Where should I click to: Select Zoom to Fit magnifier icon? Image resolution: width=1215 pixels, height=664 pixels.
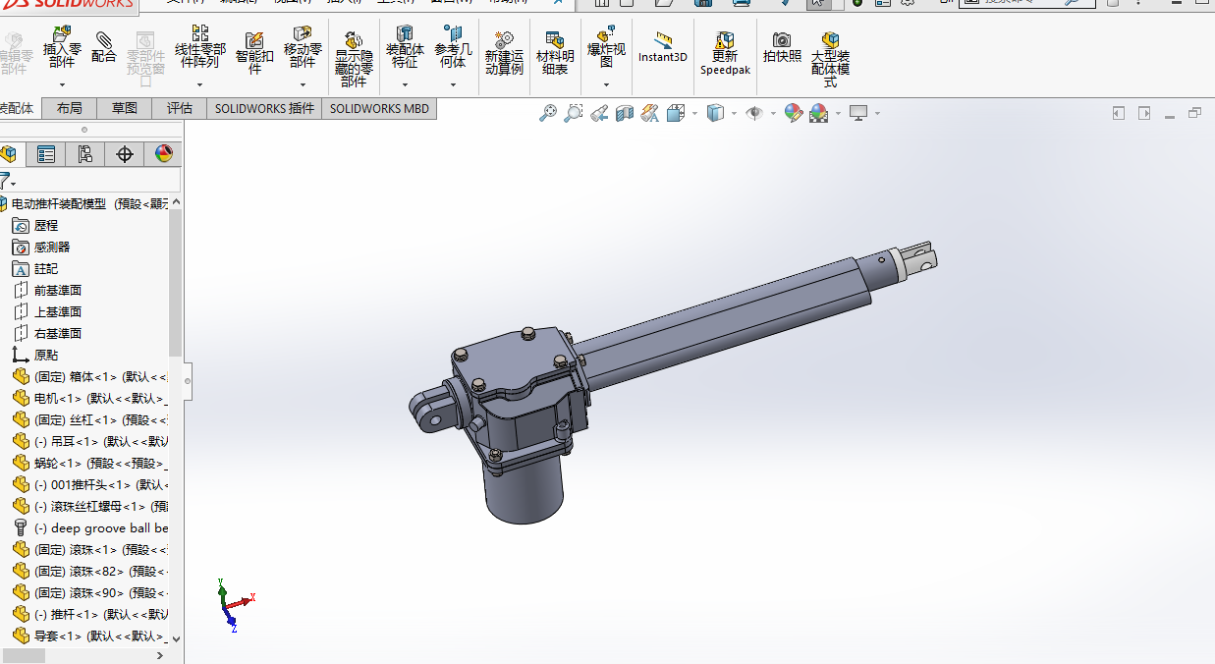(548, 114)
